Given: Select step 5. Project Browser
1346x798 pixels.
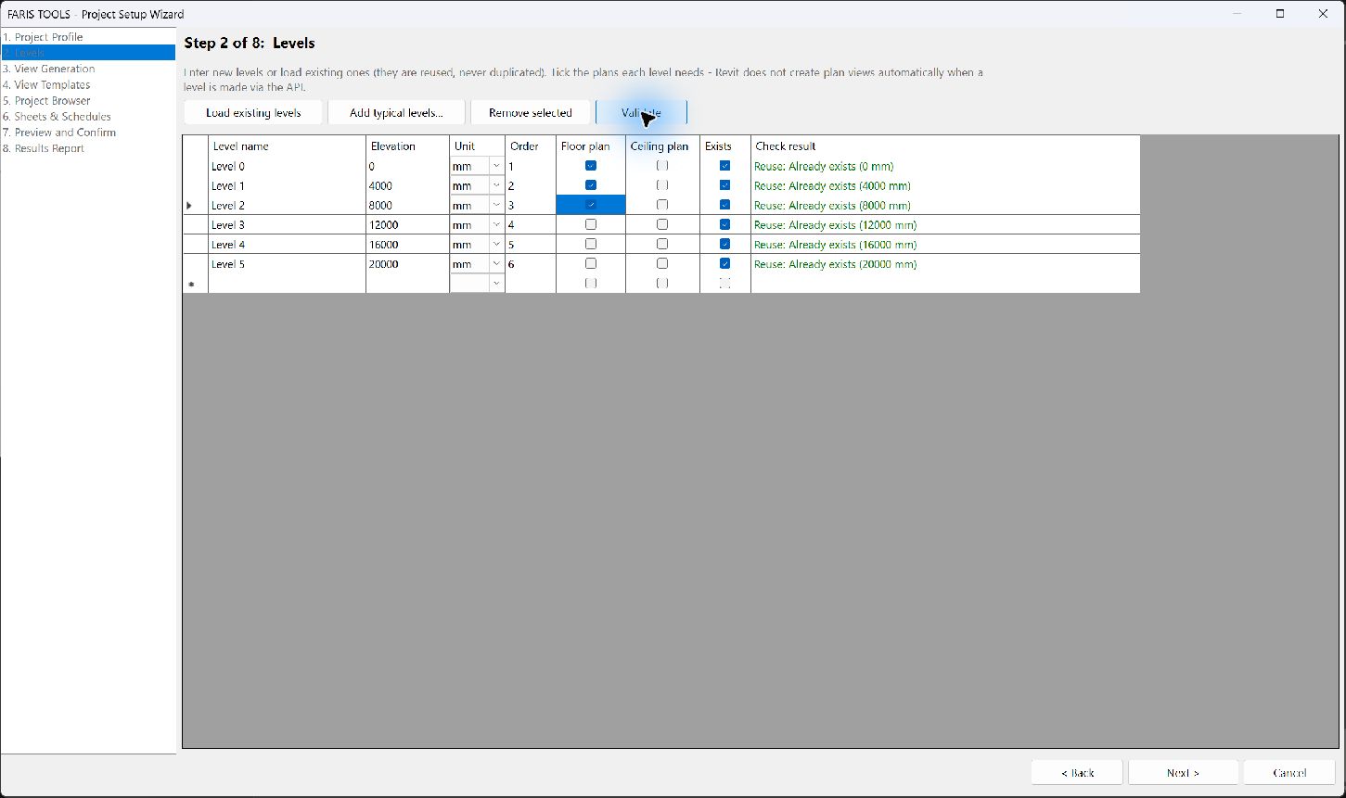Looking at the screenshot, I should pos(46,100).
